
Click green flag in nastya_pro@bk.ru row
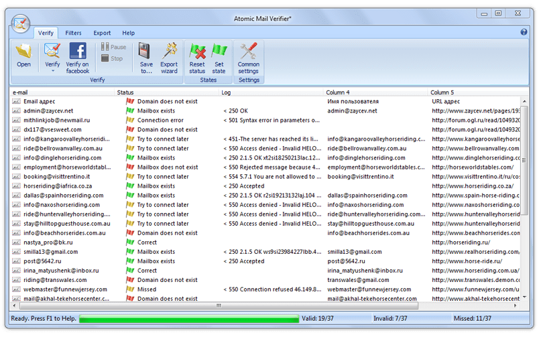coord(130,242)
